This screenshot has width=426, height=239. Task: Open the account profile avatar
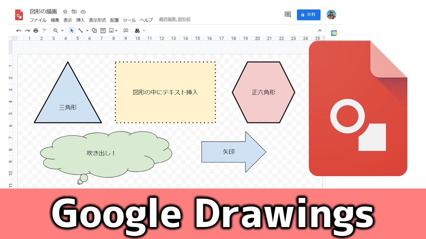pyautogui.click(x=331, y=15)
